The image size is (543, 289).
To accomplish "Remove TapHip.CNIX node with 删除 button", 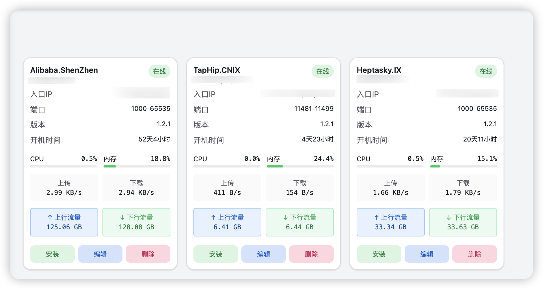I will point(311,254).
